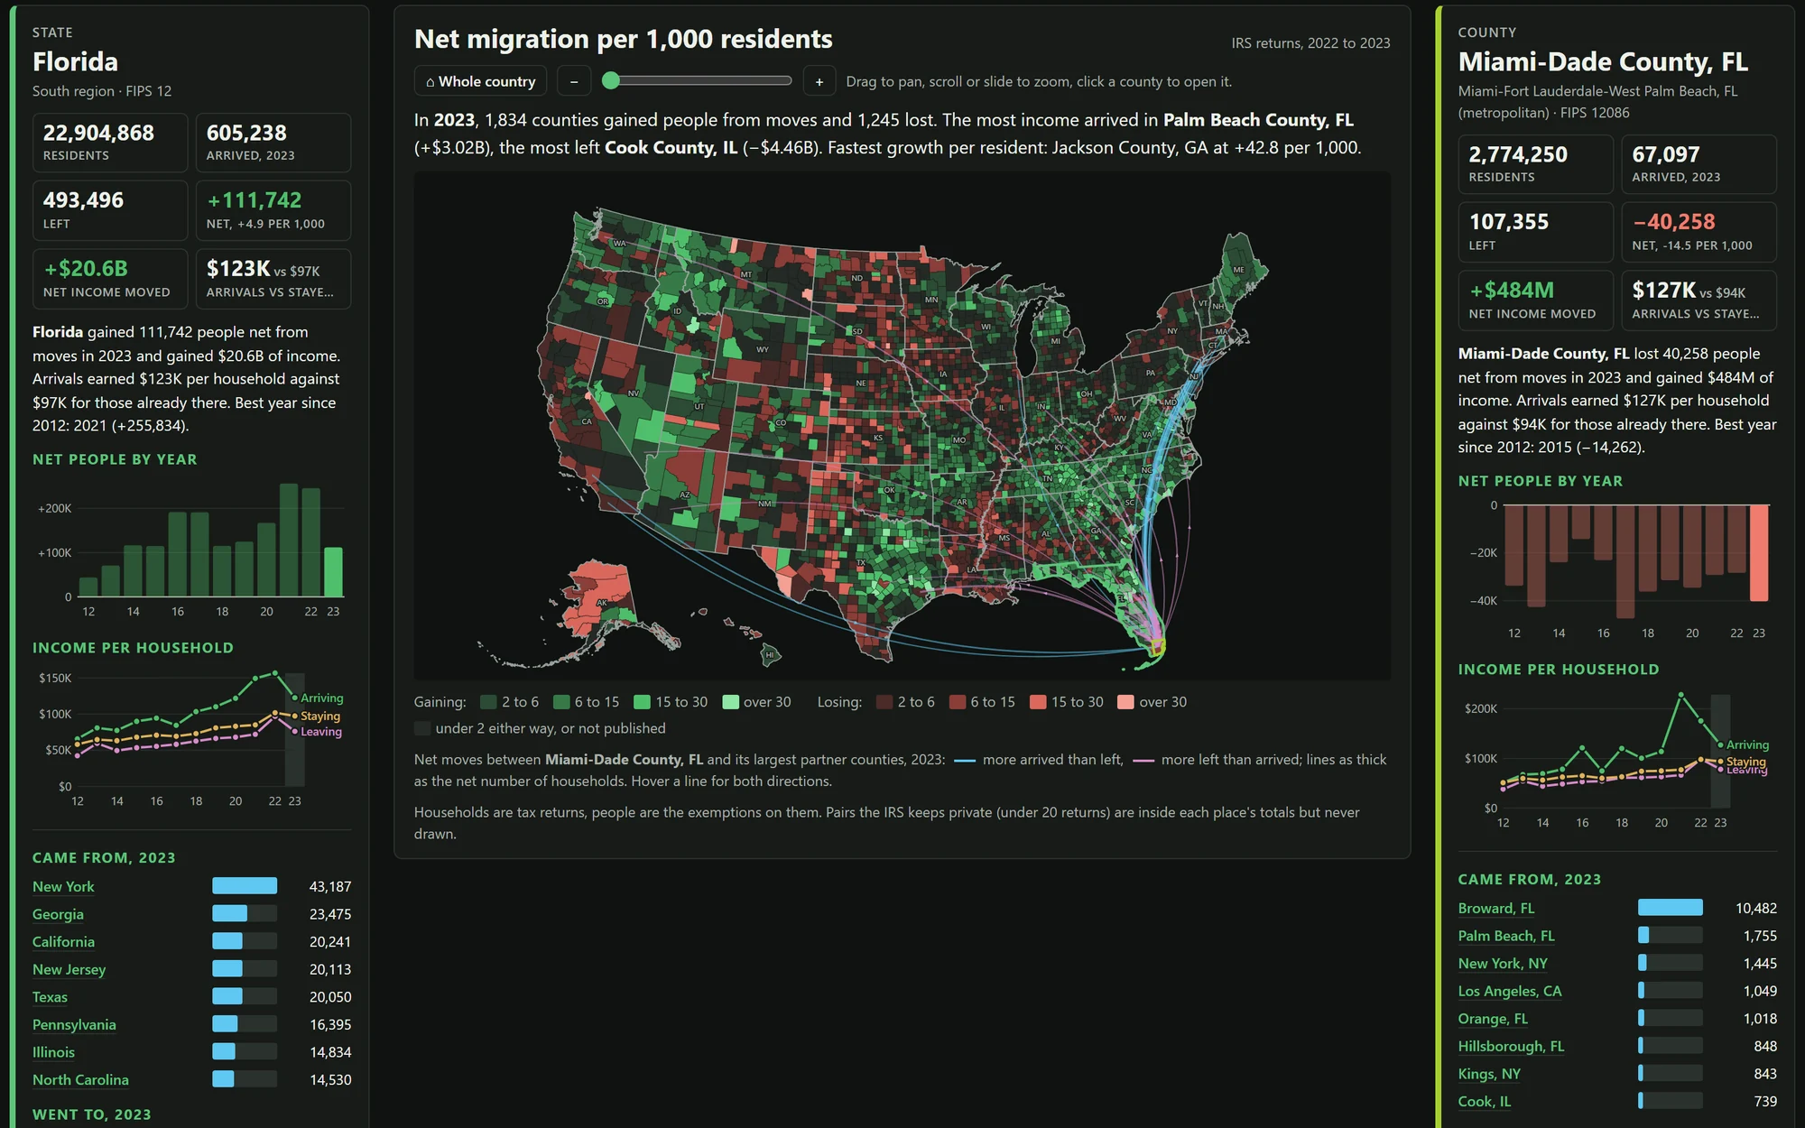
Task: Click the Gaining over 30 legend swatch
Action: coord(730,702)
